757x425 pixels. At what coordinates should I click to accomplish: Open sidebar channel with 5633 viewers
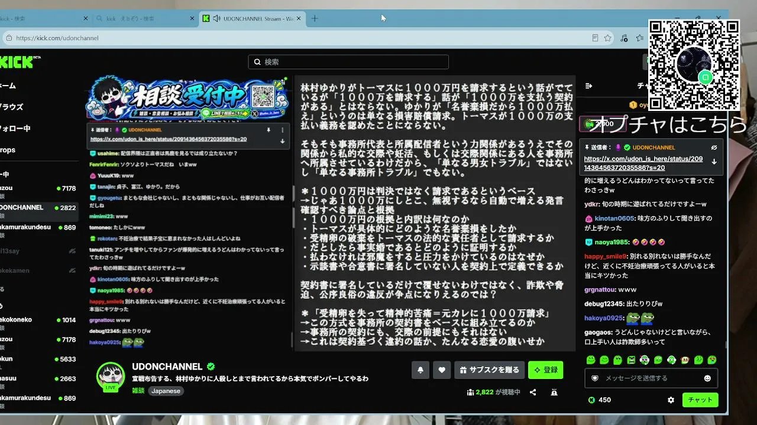tap(39, 362)
